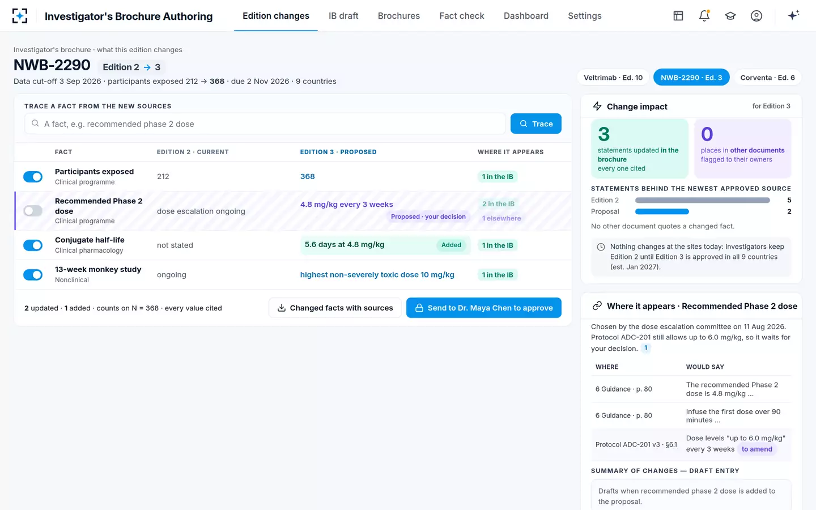This screenshot has height=510, width=816.
Task: Enable the Recommended Phase 2 dose toggle
Action: click(x=33, y=211)
